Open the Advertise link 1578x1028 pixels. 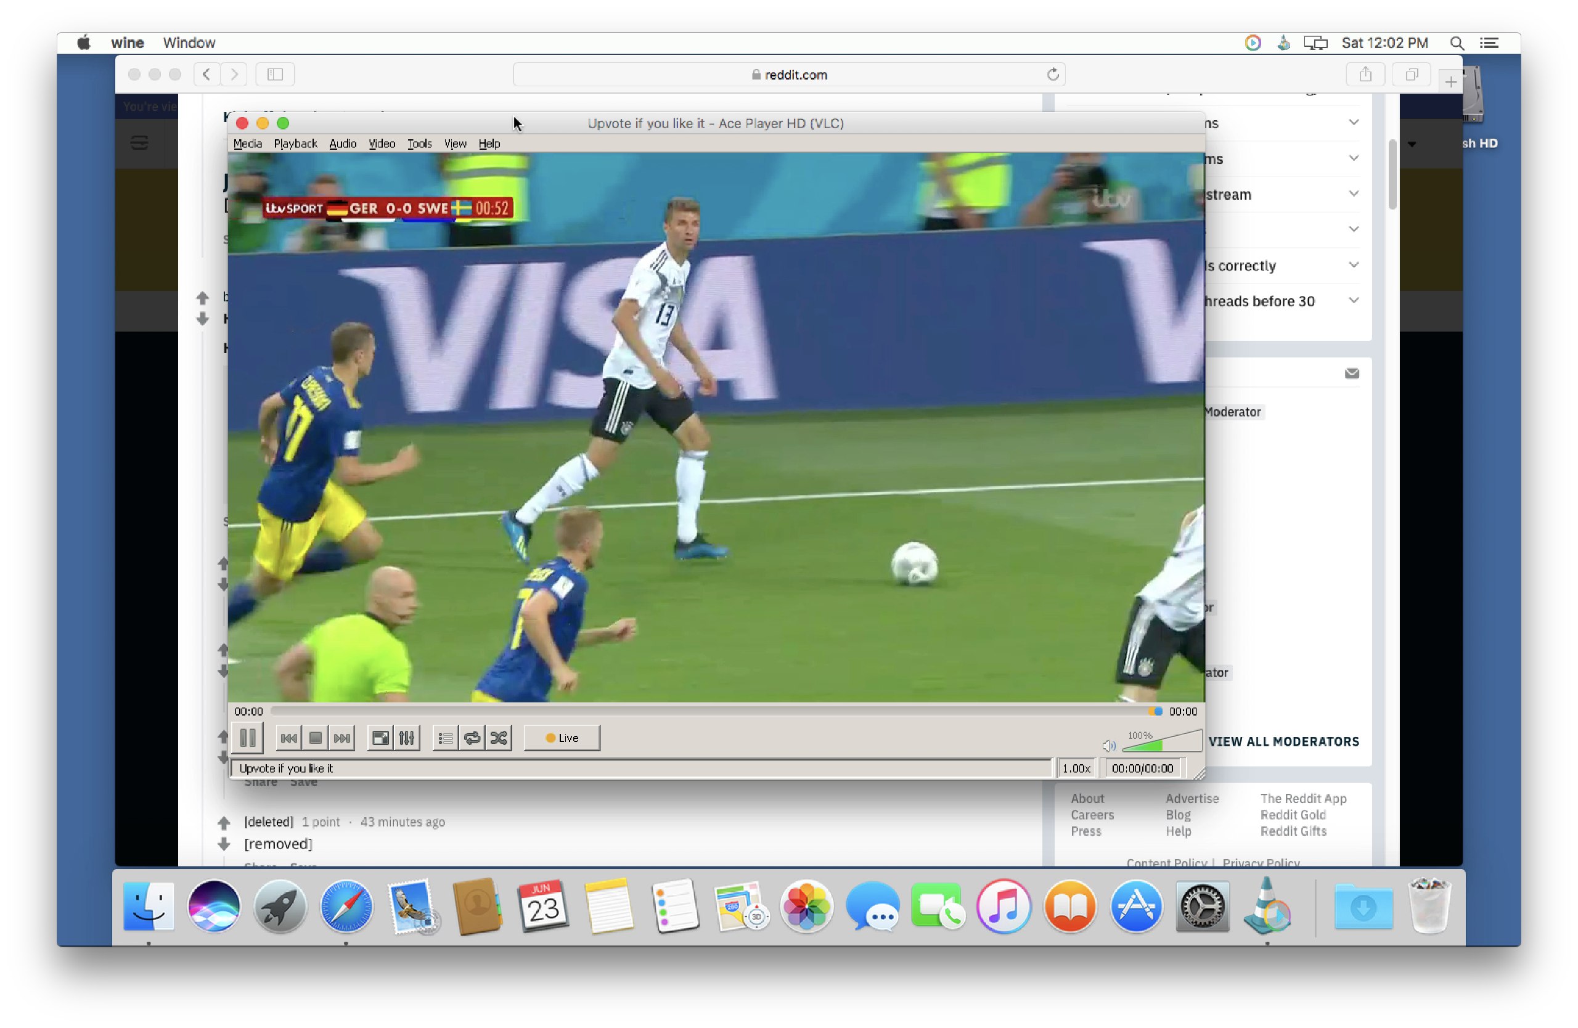[1192, 799]
